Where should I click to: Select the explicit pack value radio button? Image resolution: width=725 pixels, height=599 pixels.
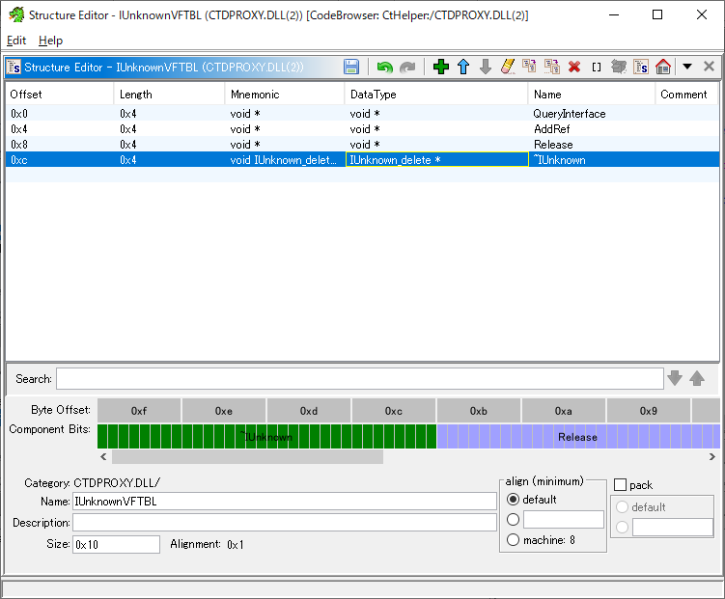[622, 527]
